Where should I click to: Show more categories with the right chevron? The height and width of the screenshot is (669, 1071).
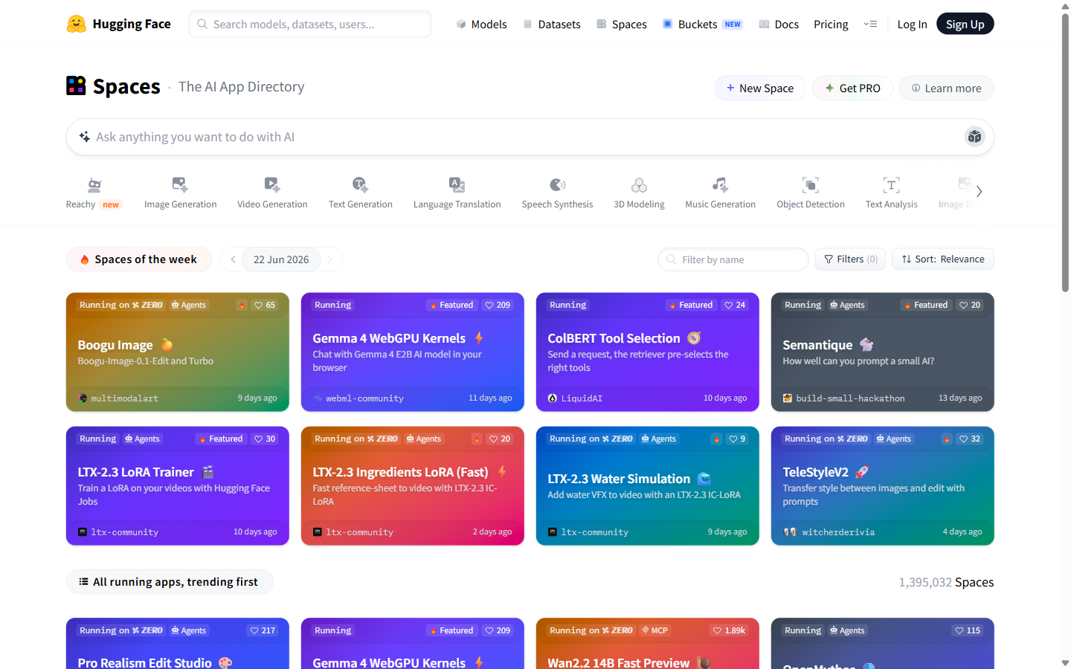pos(979,192)
